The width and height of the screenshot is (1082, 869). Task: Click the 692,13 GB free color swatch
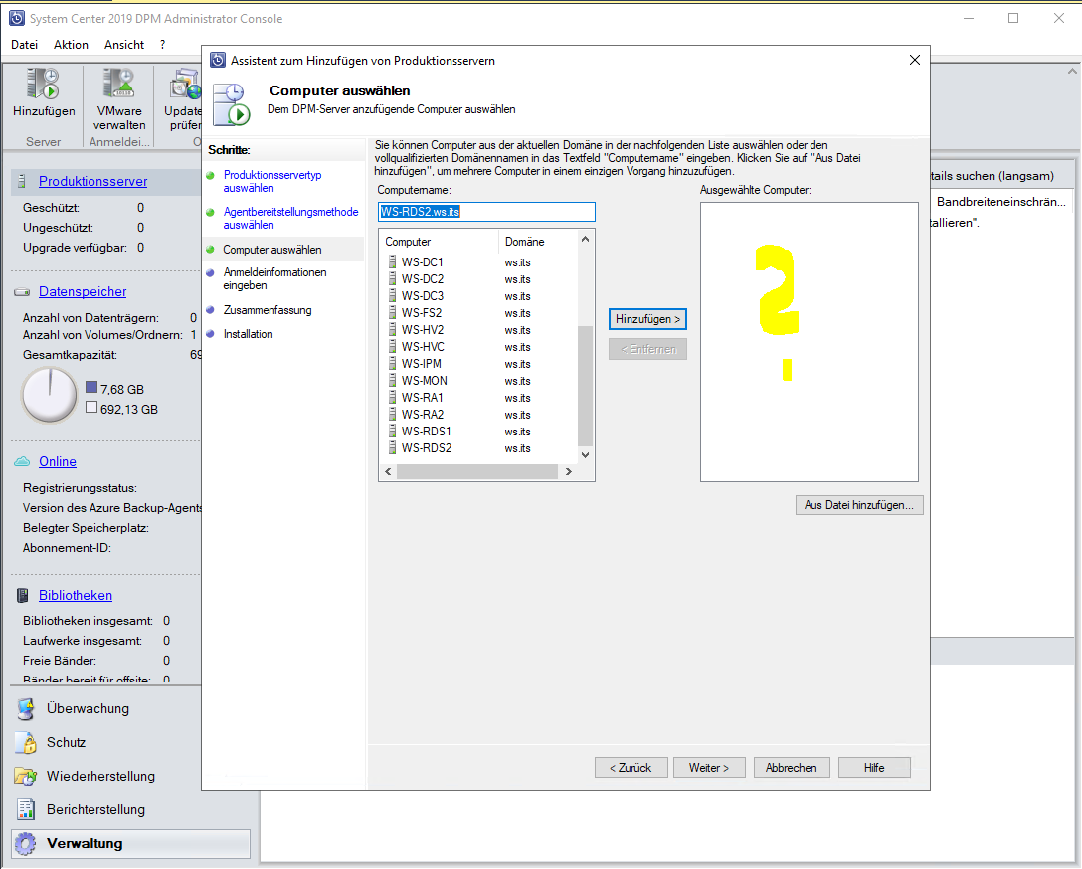coord(91,407)
